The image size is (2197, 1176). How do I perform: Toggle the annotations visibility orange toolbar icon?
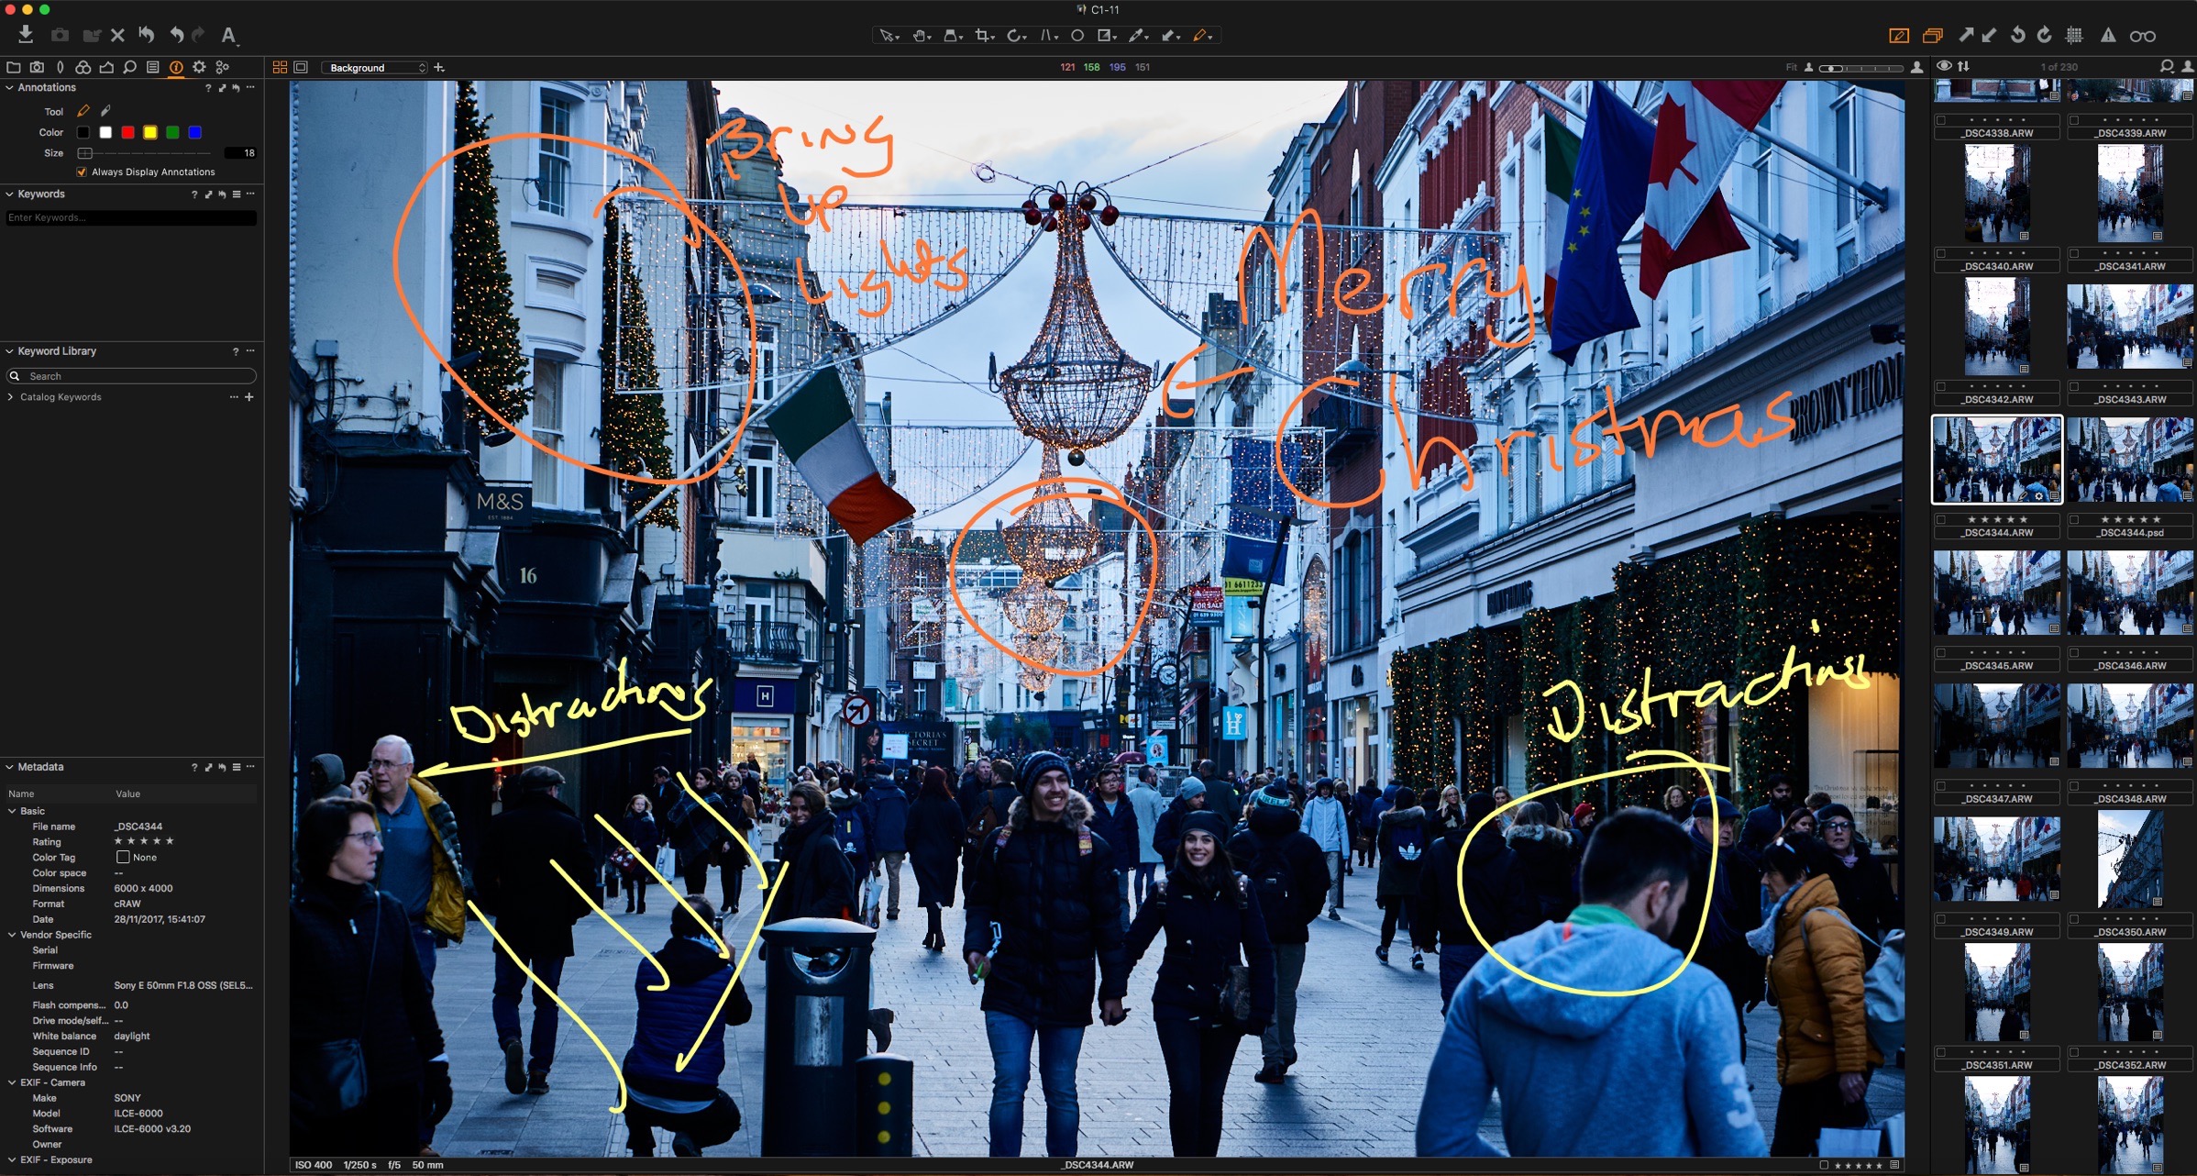[x=1899, y=36]
